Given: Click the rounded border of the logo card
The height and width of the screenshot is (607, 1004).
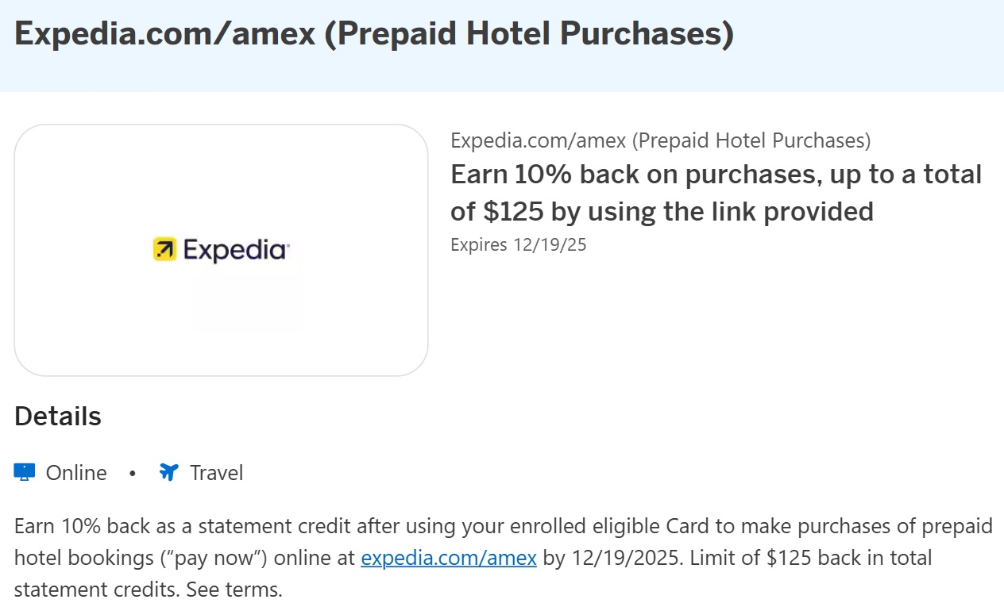Looking at the screenshot, I should point(222,125).
